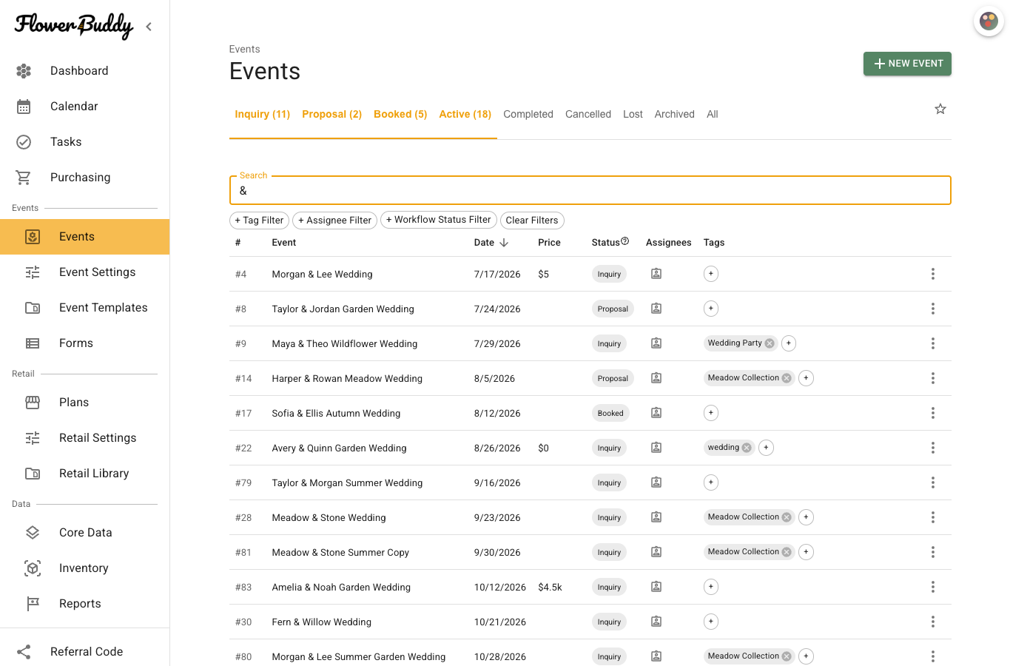The image size is (1010, 666).
Task: Click Referral Code in the sidebar
Action: [x=84, y=652]
